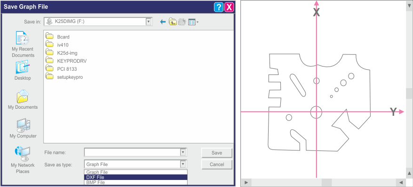This screenshot has width=413, height=187.
Task: Create a new folder
Action: click(182, 22)
